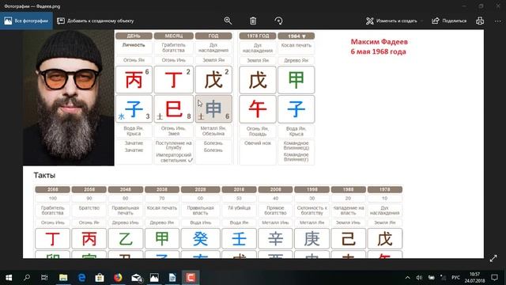This screenshot has width=506, height=285.
Task: Open the All Photos view
Action: [26, 21]
